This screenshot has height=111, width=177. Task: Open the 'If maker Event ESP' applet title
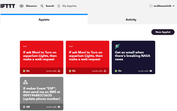(x=42, y=94)
